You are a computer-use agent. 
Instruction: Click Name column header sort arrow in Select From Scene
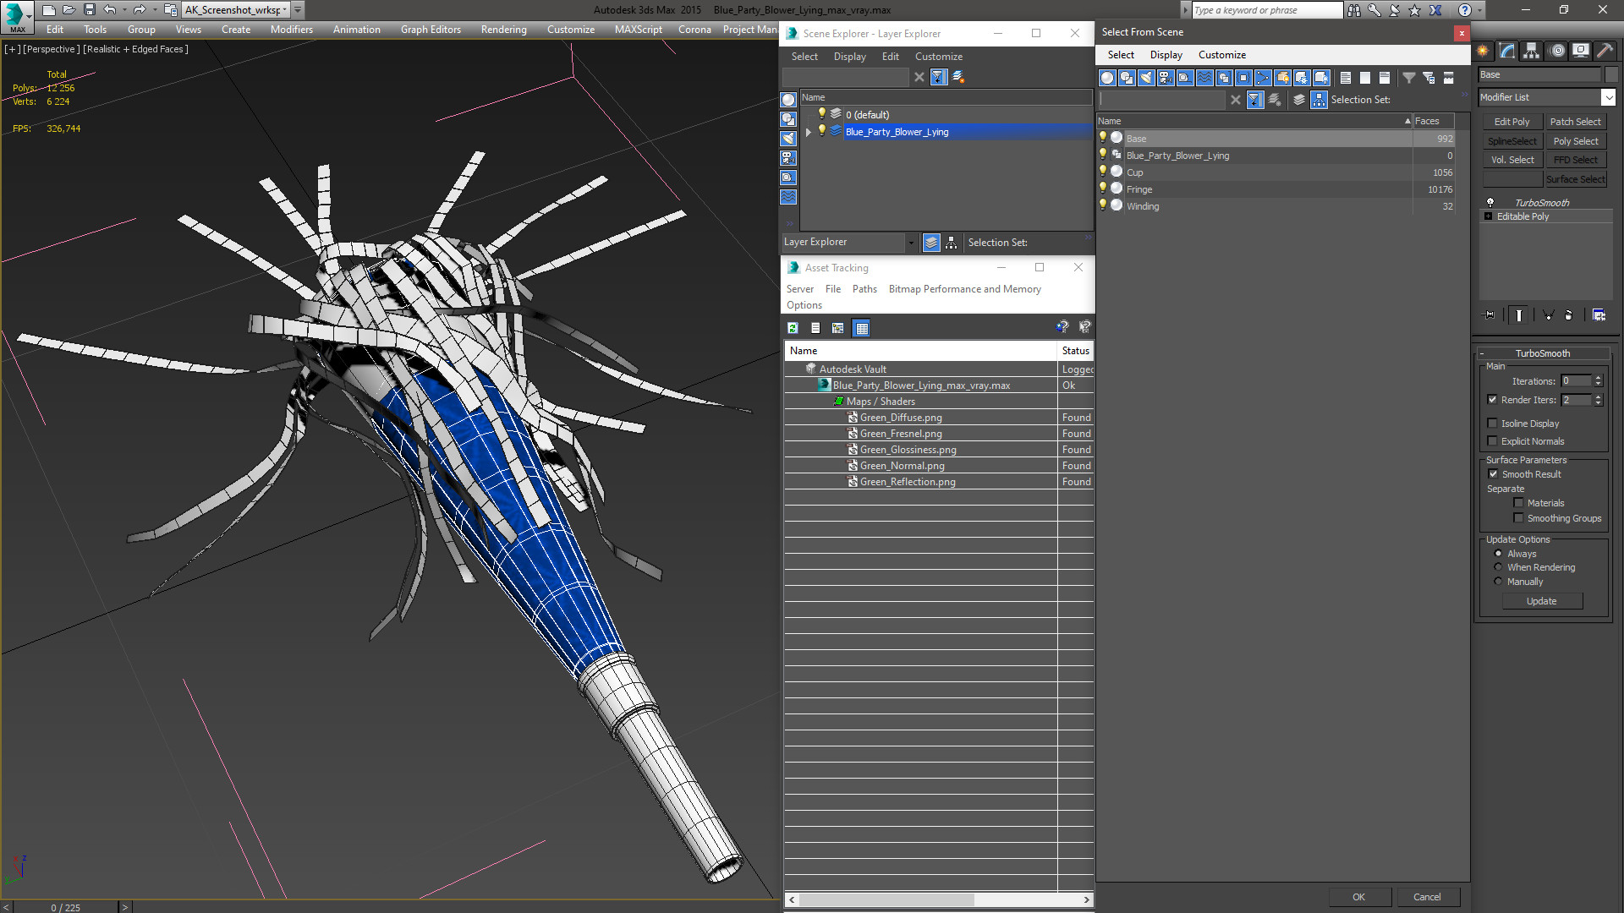point(1407,121)
